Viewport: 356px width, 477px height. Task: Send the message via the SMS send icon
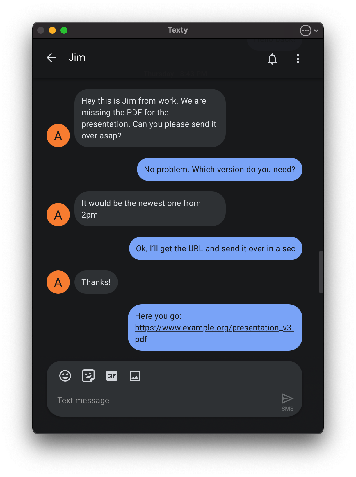[287, 399]
